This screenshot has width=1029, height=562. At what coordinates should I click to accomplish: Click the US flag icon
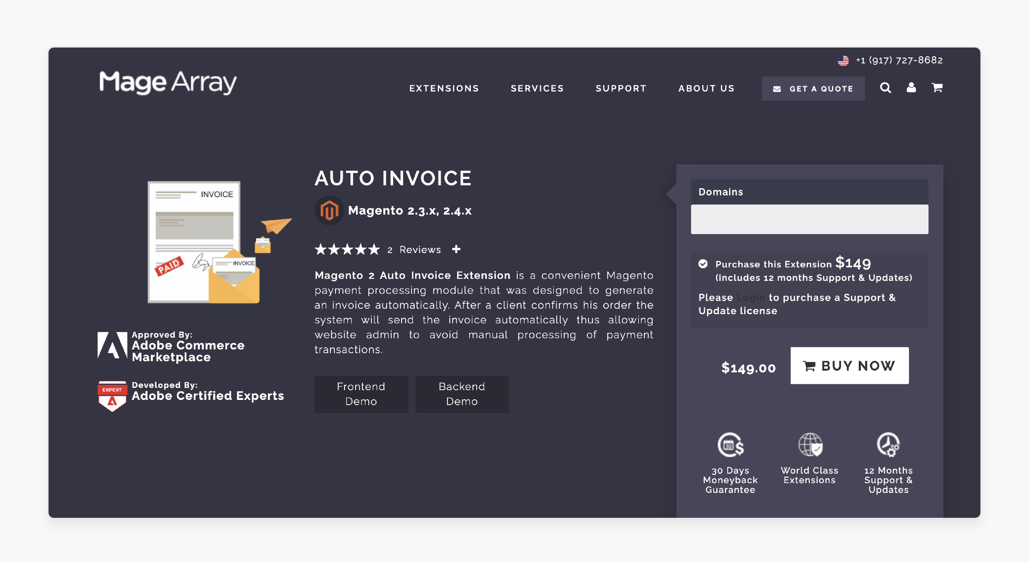click(x=843, y=60)
